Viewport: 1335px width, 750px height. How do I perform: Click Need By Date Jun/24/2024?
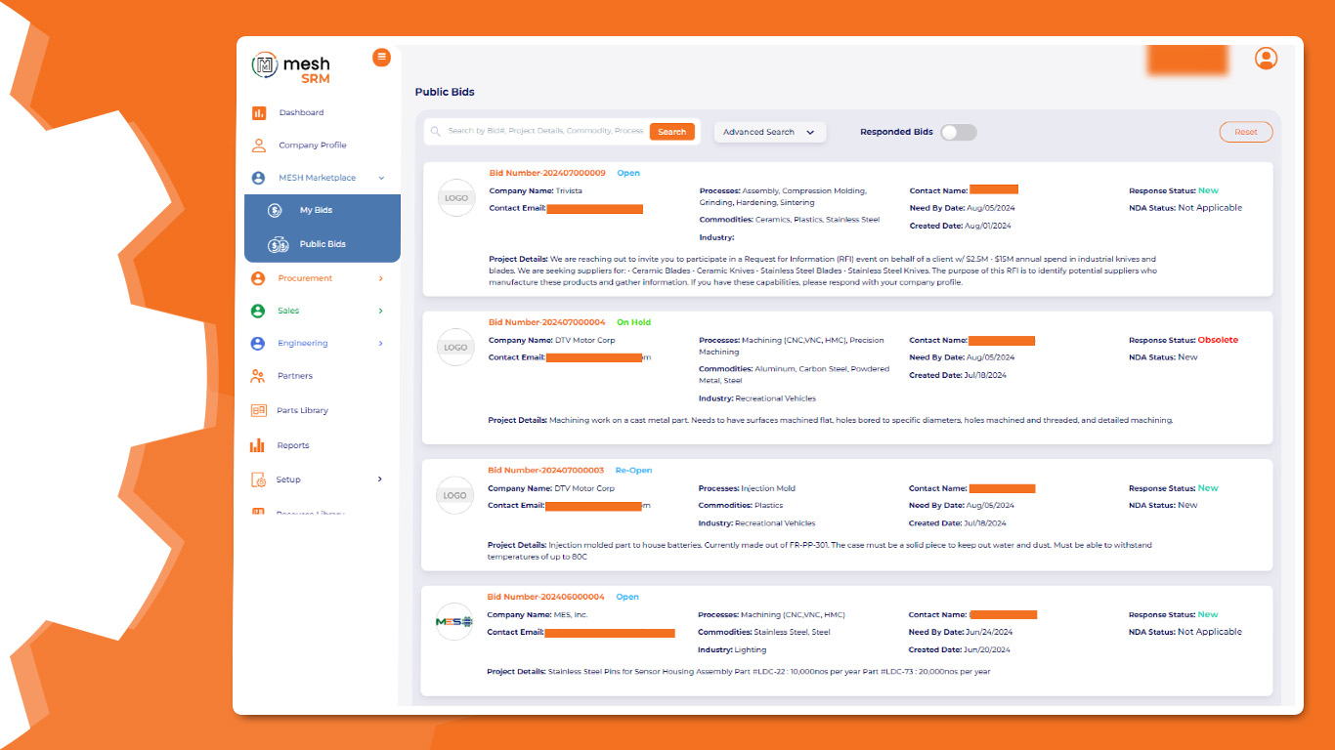961,632
